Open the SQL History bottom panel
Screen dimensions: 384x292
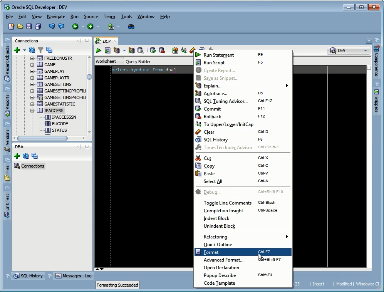click(x=29, y=276)
